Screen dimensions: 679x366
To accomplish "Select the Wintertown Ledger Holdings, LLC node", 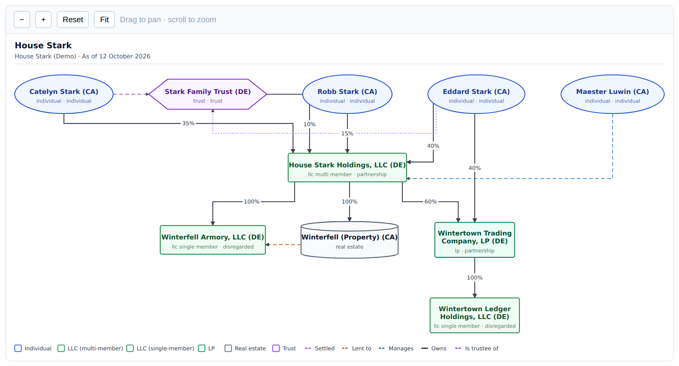I will pos(475,315).
